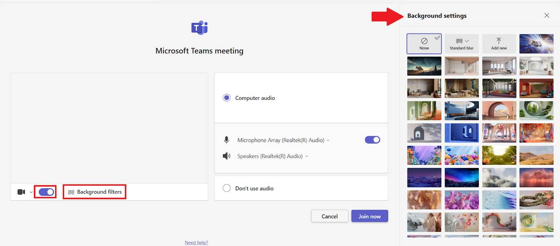Click the Microsoft Teams logo icon

pyautogui.click(x=199, y=28)
